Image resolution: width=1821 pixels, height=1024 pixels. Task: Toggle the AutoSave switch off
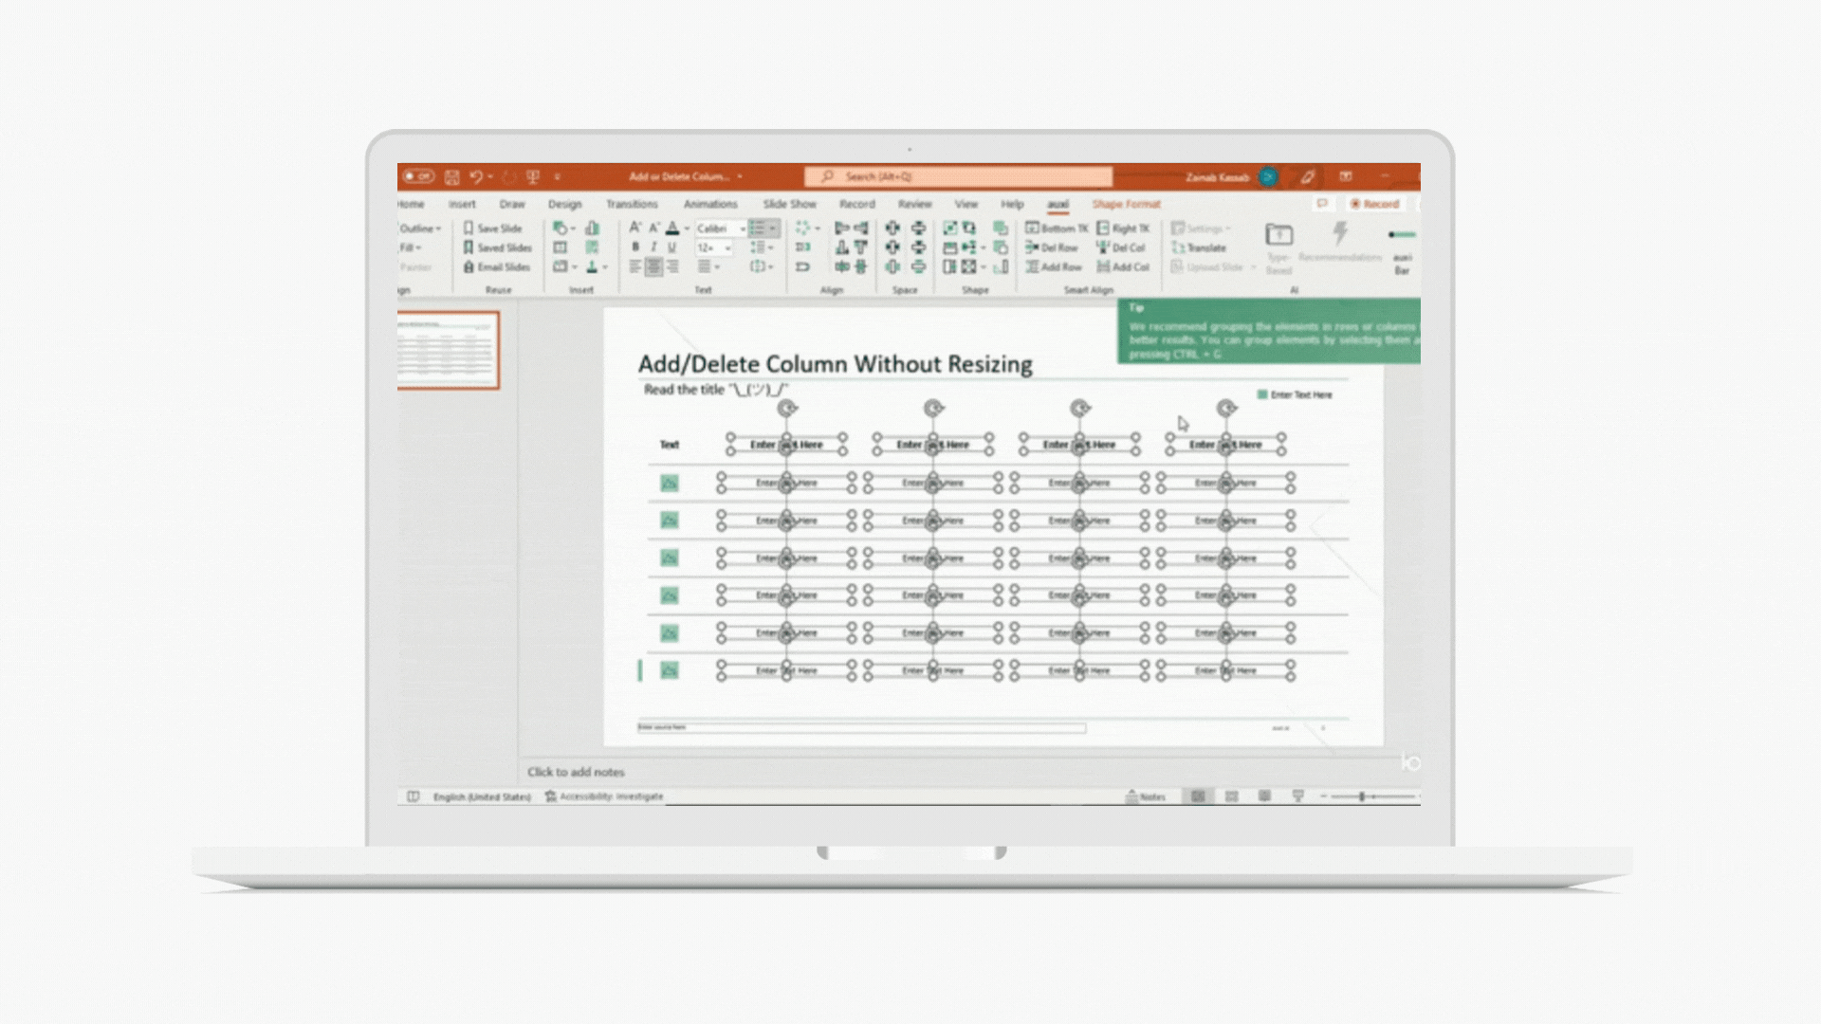click(x=418, y=176)
